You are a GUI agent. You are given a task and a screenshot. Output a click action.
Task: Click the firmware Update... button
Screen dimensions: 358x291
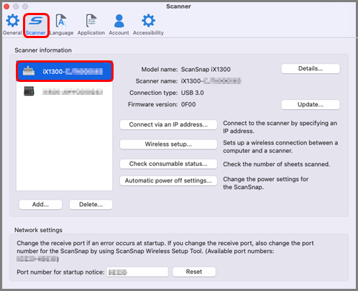311,105
